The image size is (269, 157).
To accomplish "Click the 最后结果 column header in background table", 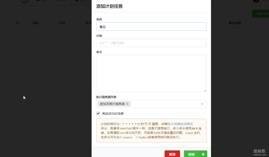I will click(x=235, y=23).
